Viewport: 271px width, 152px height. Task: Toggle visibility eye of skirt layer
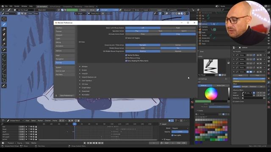[31, 132]
